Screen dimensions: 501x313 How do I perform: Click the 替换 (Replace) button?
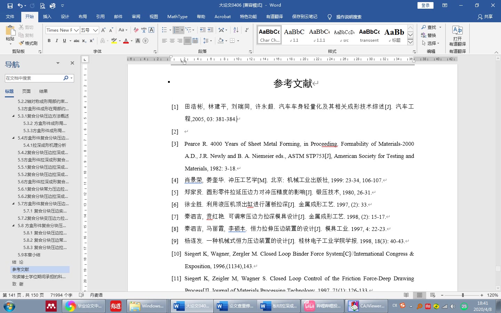point(429,35)
